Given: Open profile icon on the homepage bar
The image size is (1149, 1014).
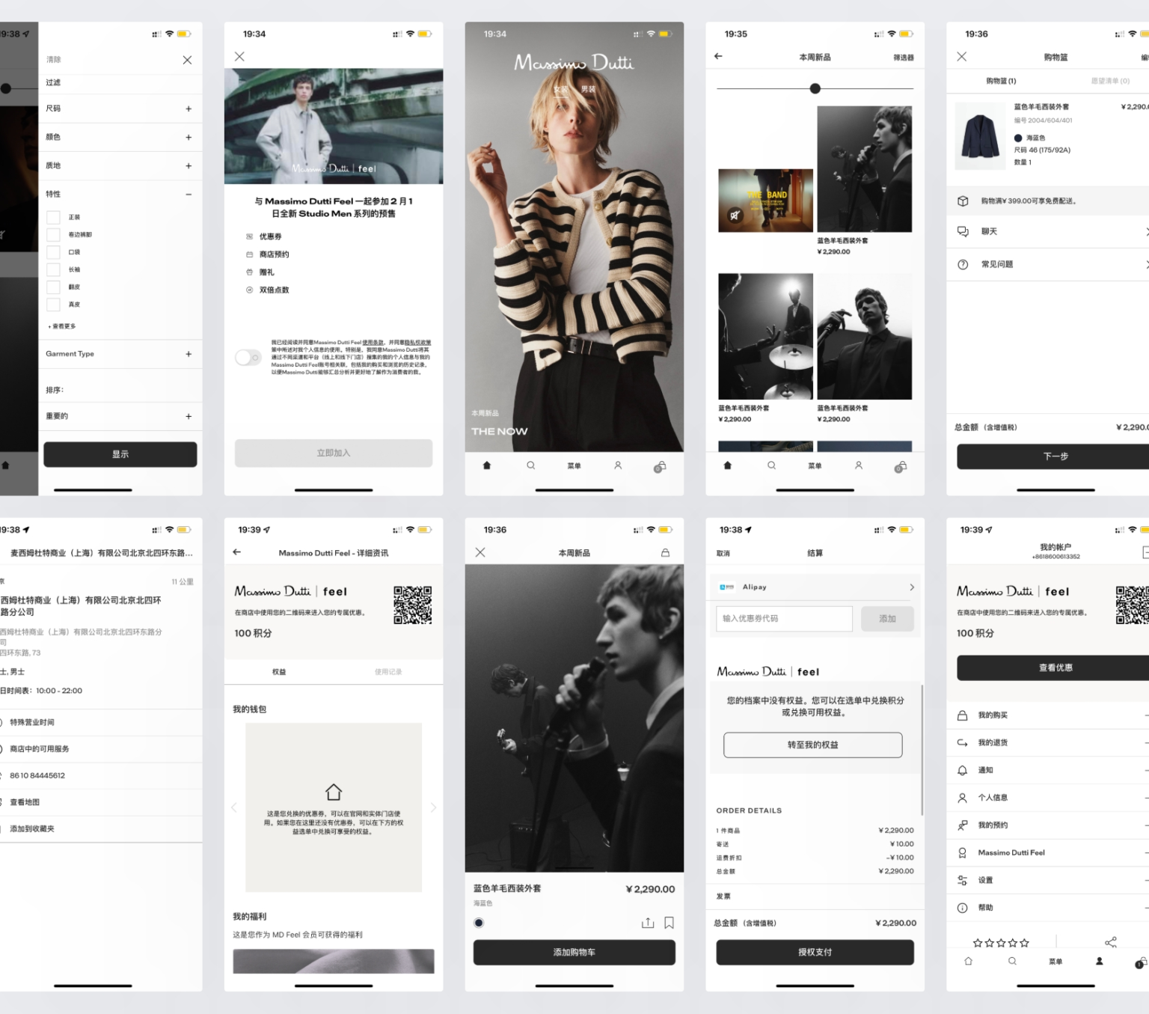Looking at the screenshot, I should [x=618, y=465].
